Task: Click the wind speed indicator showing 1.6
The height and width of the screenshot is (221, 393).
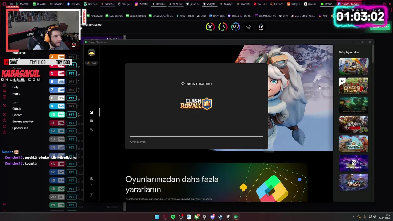Action: tap(261, 27)
